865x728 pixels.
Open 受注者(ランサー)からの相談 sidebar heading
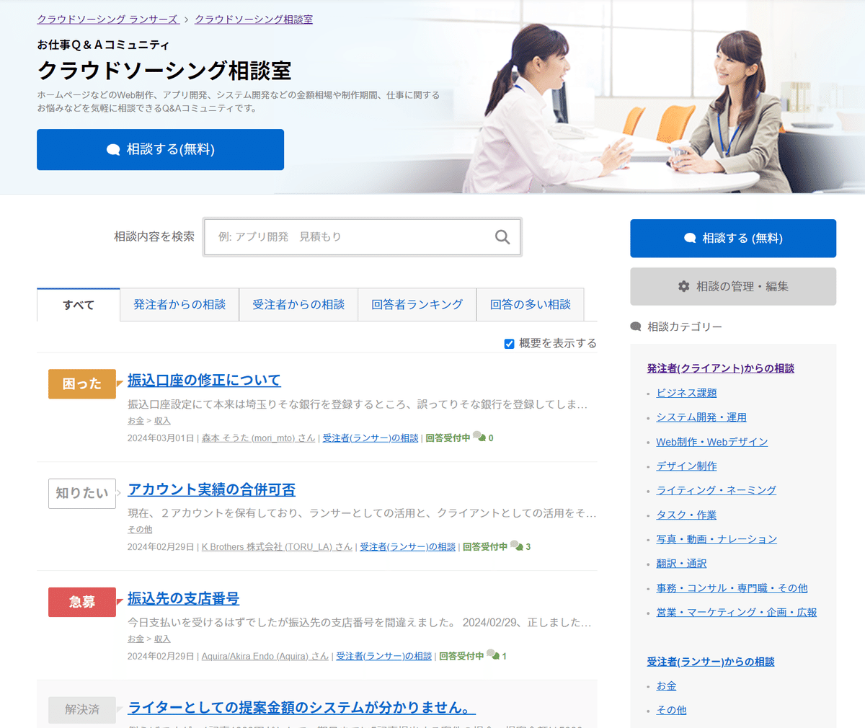[711, 662]
